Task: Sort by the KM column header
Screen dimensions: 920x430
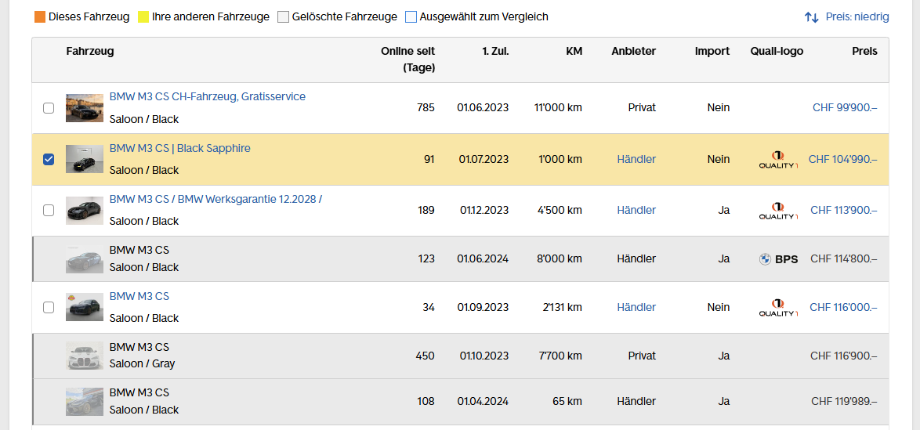Action: click(x=574, y=51)
